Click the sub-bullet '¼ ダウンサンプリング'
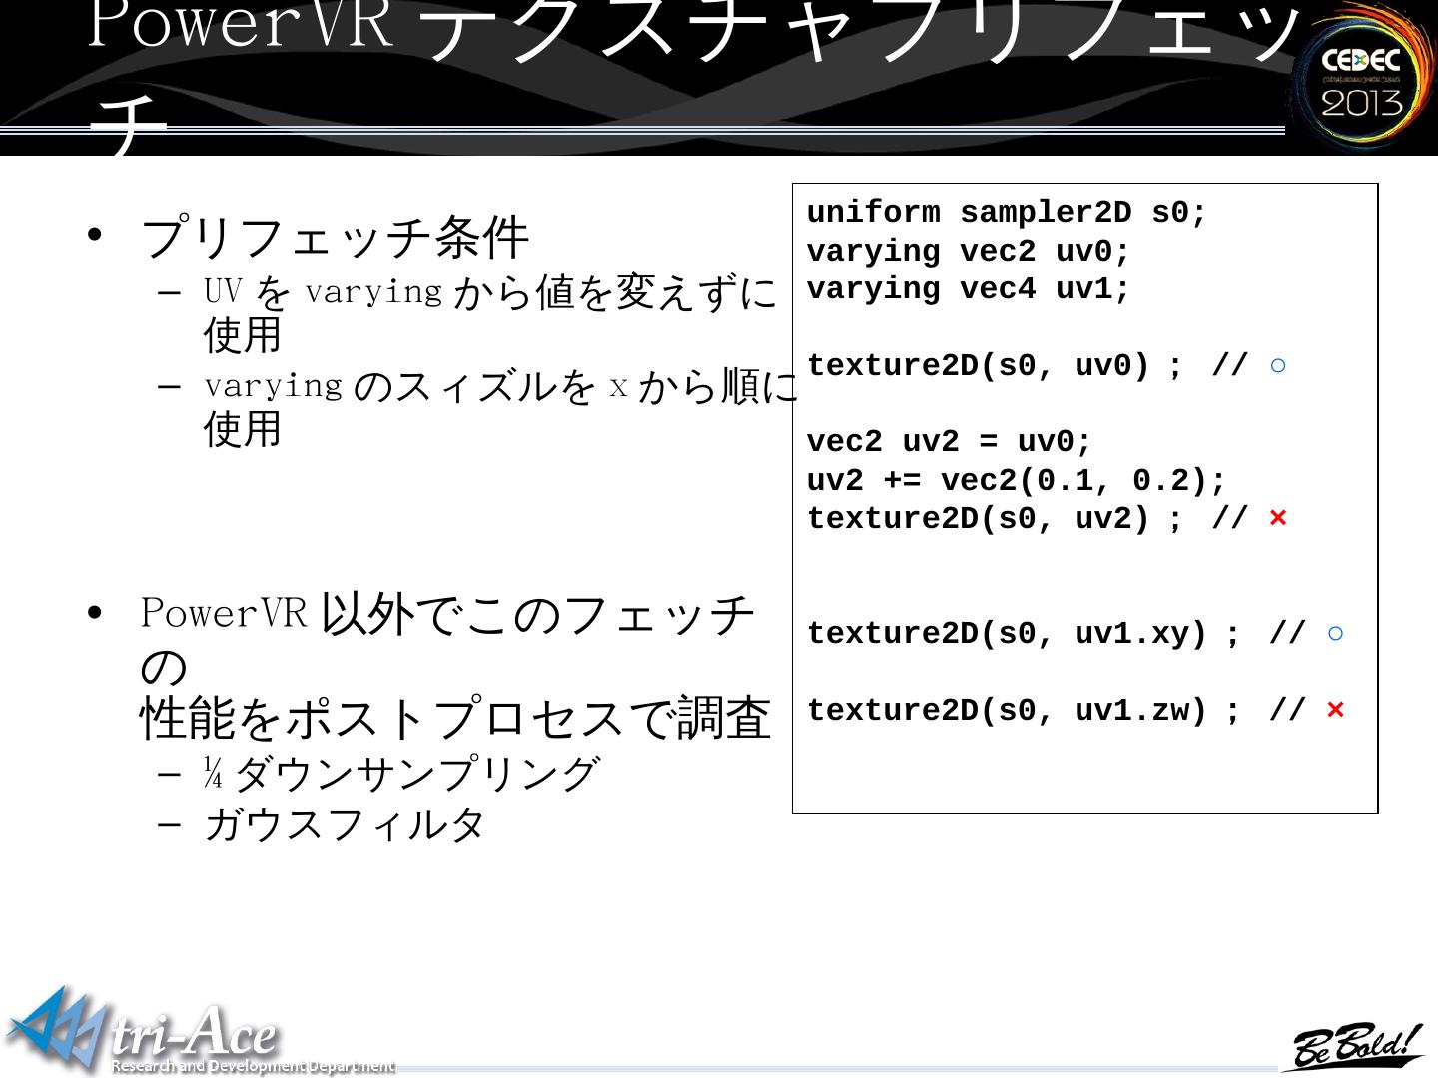Image resolution: width=1438 pixels, height=1078 pixels. 401,774
